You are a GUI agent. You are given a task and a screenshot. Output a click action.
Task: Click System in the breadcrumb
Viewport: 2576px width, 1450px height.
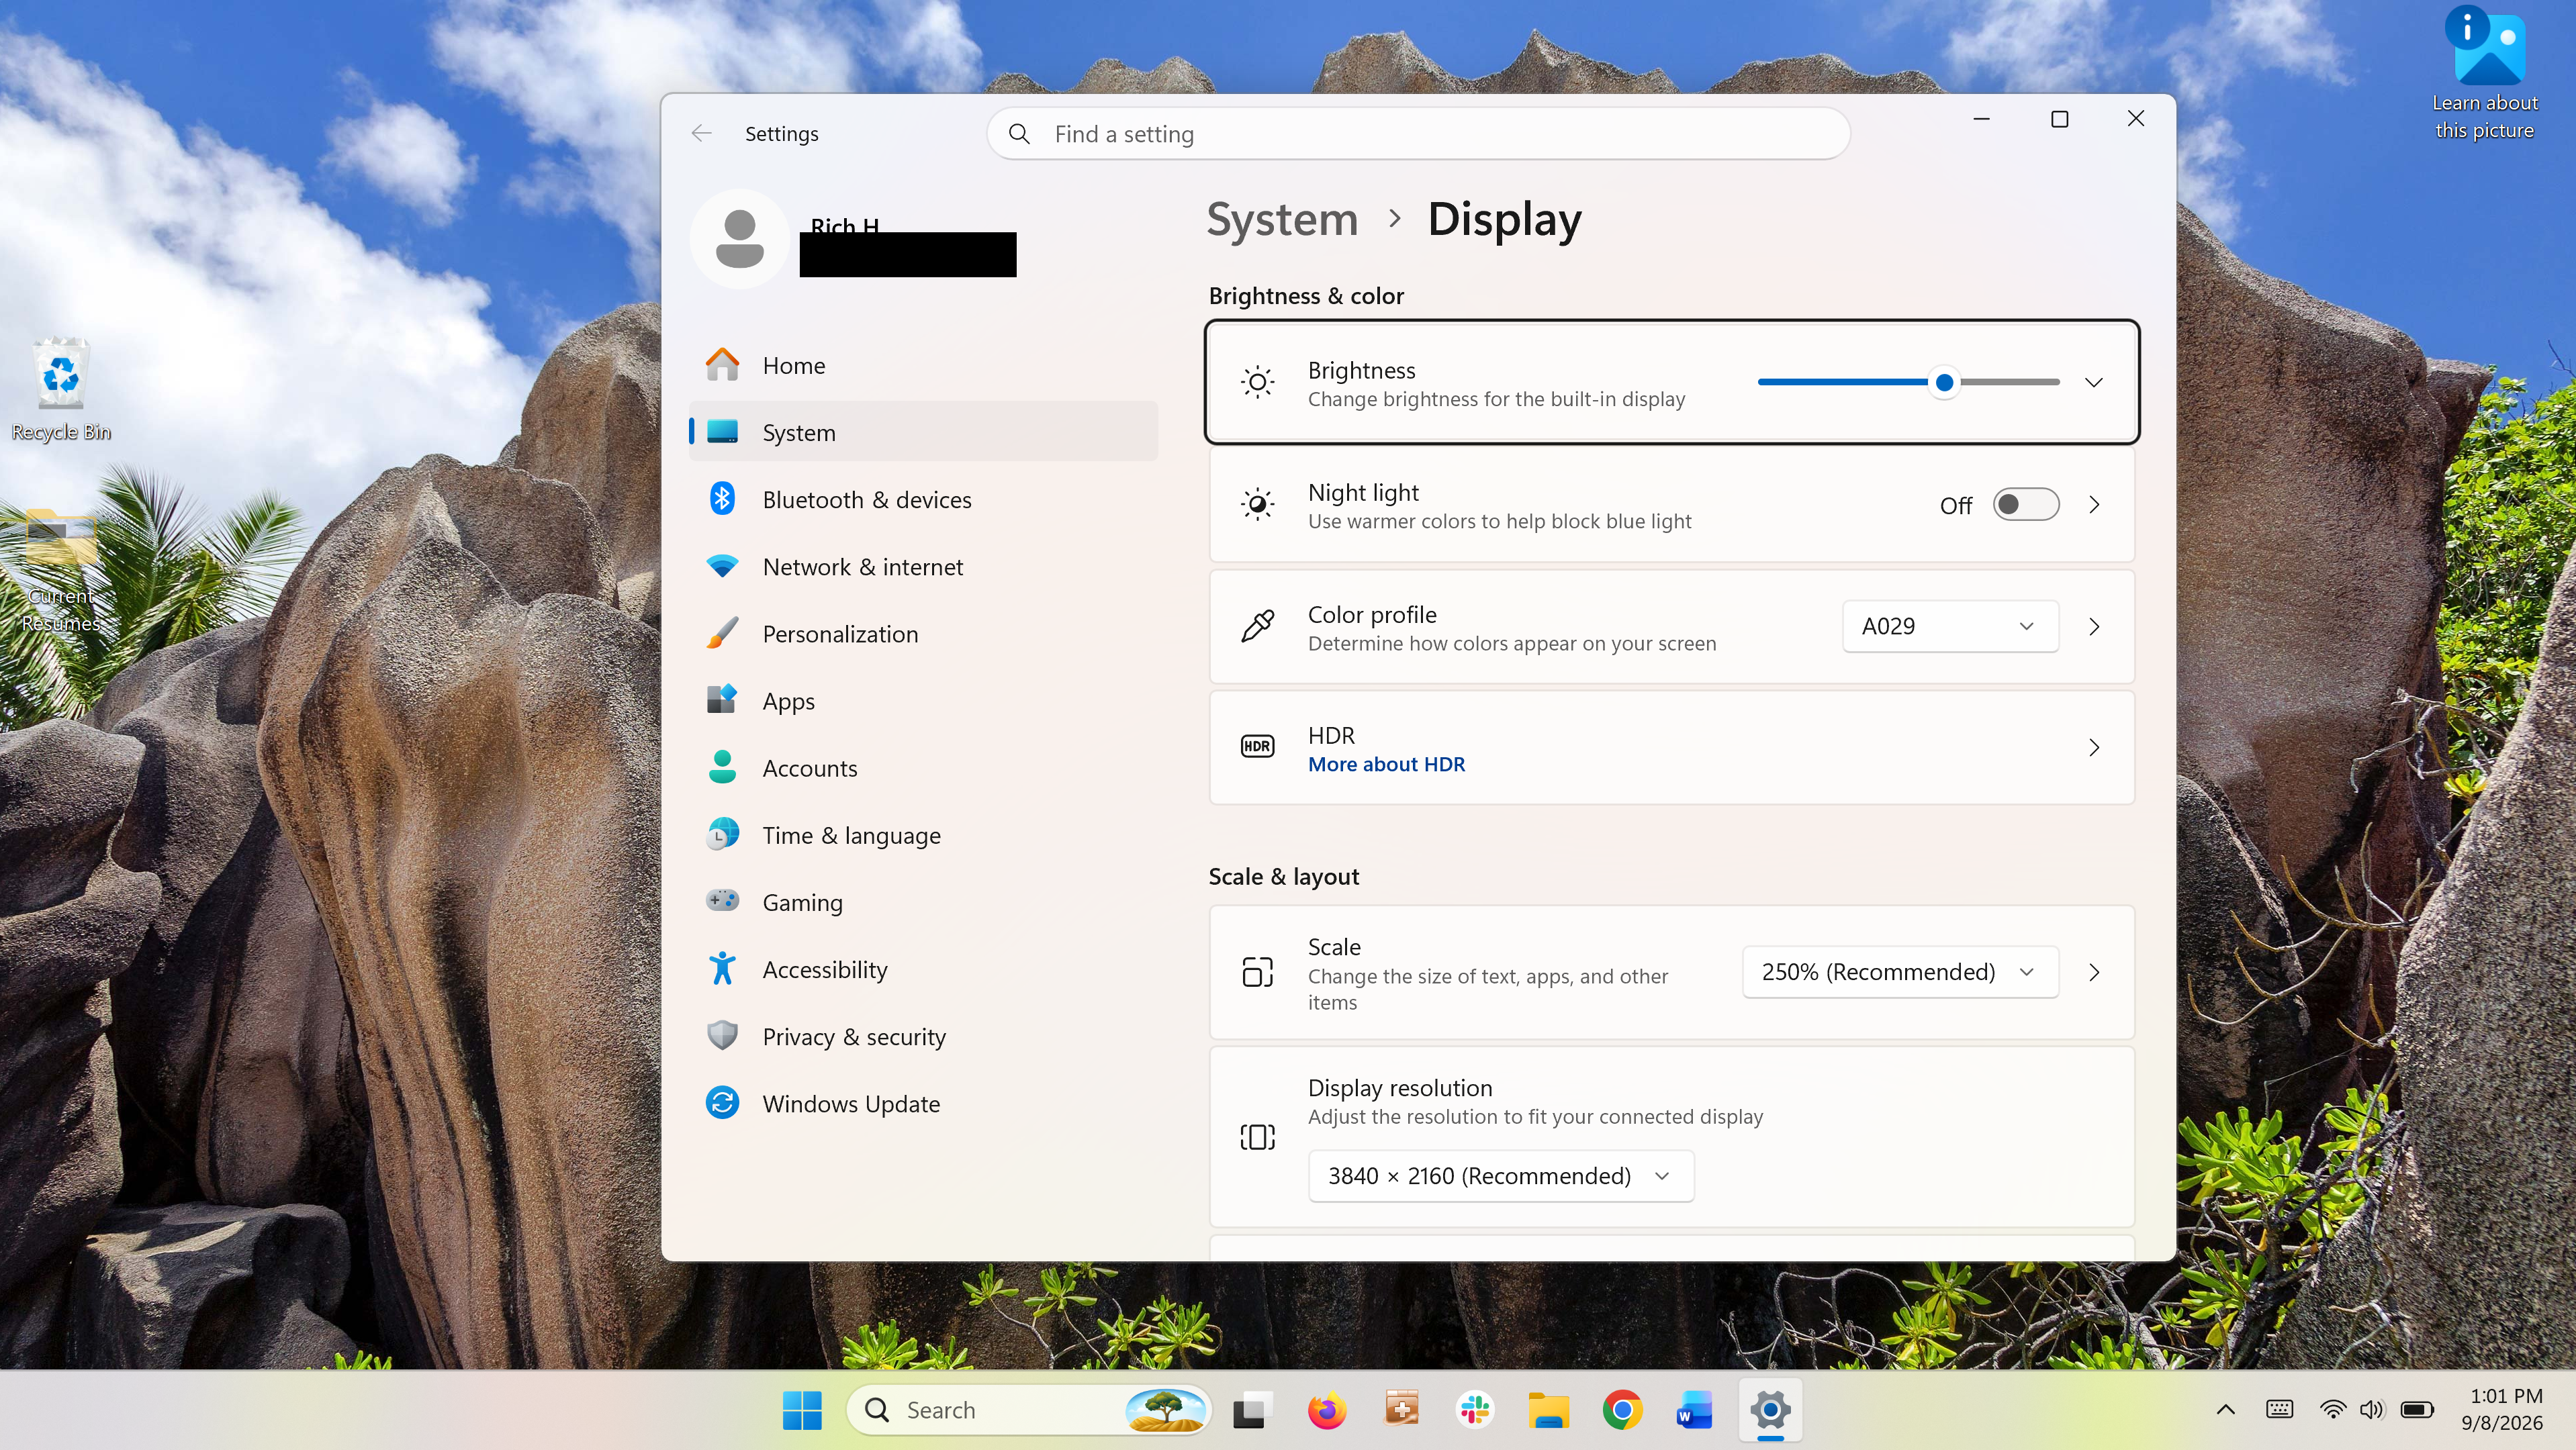1282,219
